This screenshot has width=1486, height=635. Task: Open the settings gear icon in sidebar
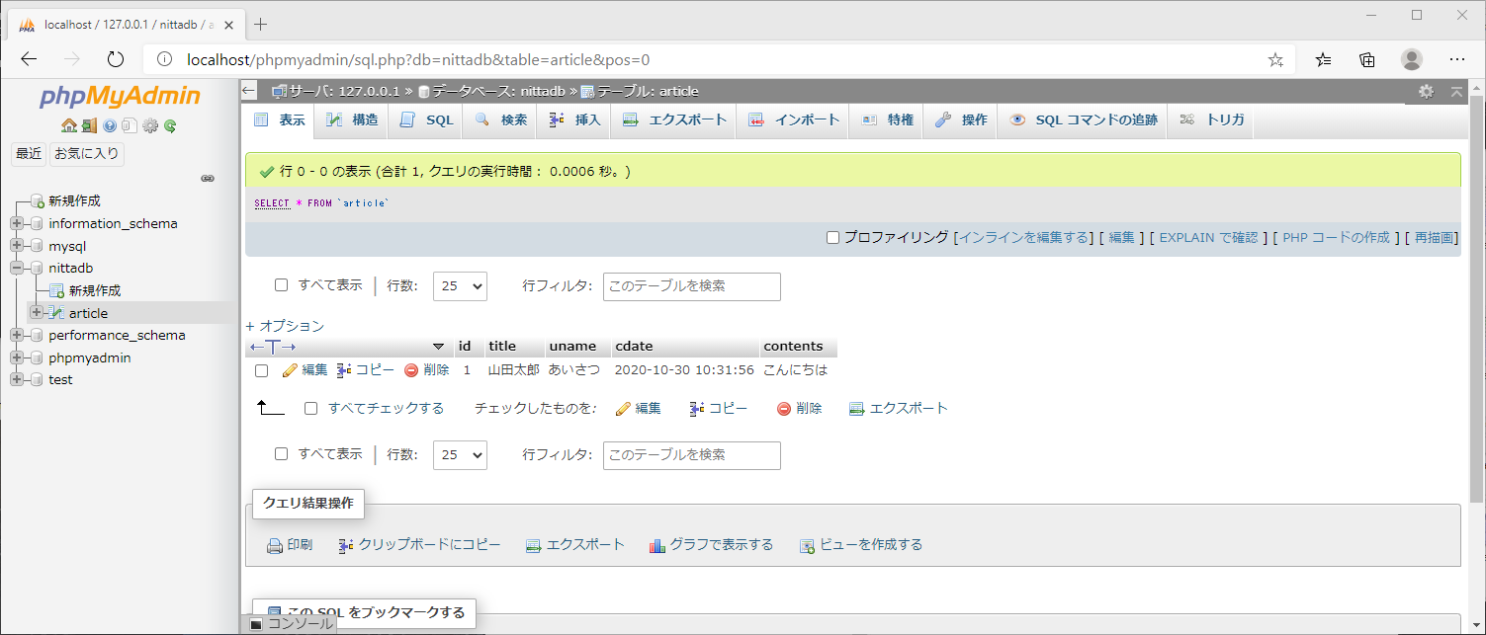(x=150, y=125)
